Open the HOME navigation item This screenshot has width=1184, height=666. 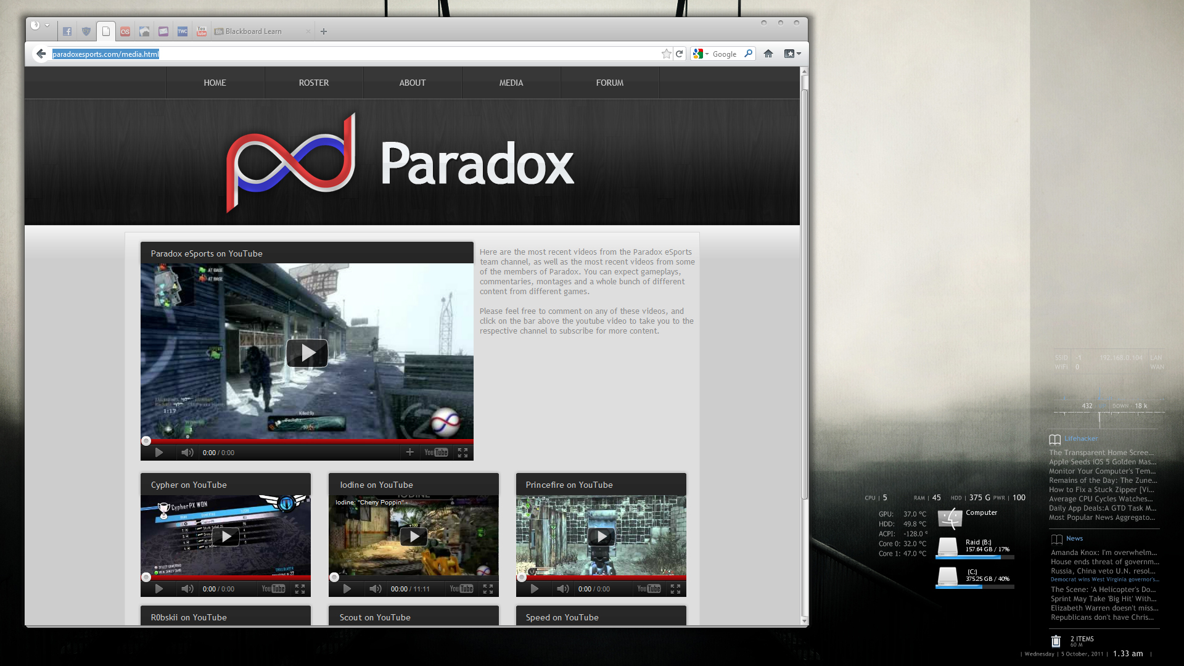click(x=215, y=83)
